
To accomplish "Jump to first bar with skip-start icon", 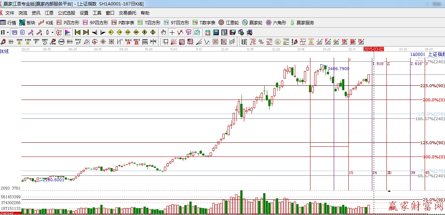I will (x=77, y=32).
